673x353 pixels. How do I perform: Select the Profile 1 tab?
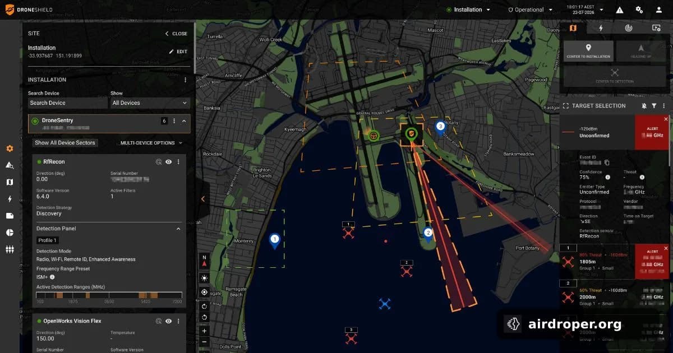(x=48, y=240)
